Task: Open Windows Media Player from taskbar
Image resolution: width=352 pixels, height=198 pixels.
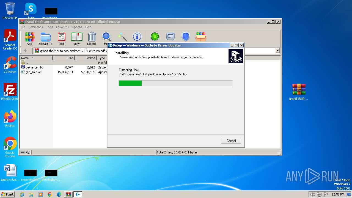Action: [40, 194]
